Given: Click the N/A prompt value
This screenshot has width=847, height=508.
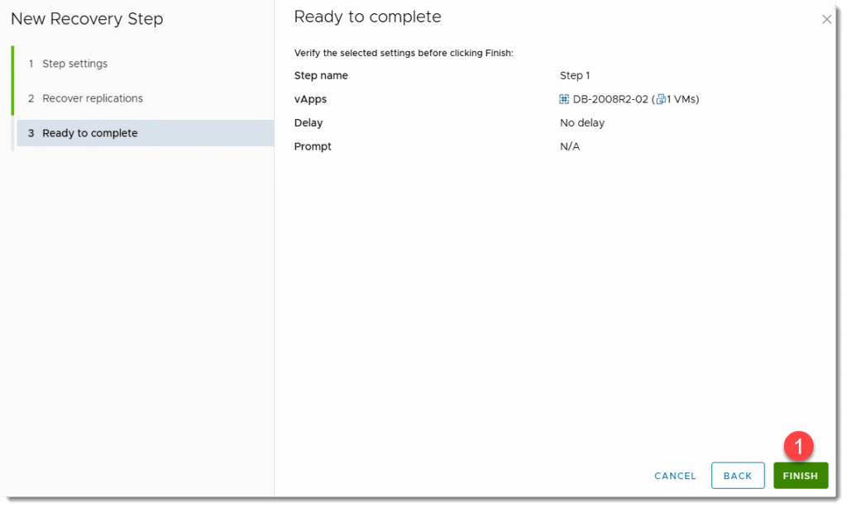Looking at the screenshot, I should click(570, 146).
